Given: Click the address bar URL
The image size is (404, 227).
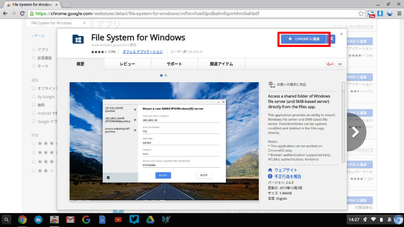Looking at the screenshot, I should pyautogui.click(x=147, y=13).
